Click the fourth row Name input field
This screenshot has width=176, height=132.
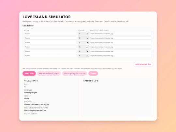click(x=51, y=47)
